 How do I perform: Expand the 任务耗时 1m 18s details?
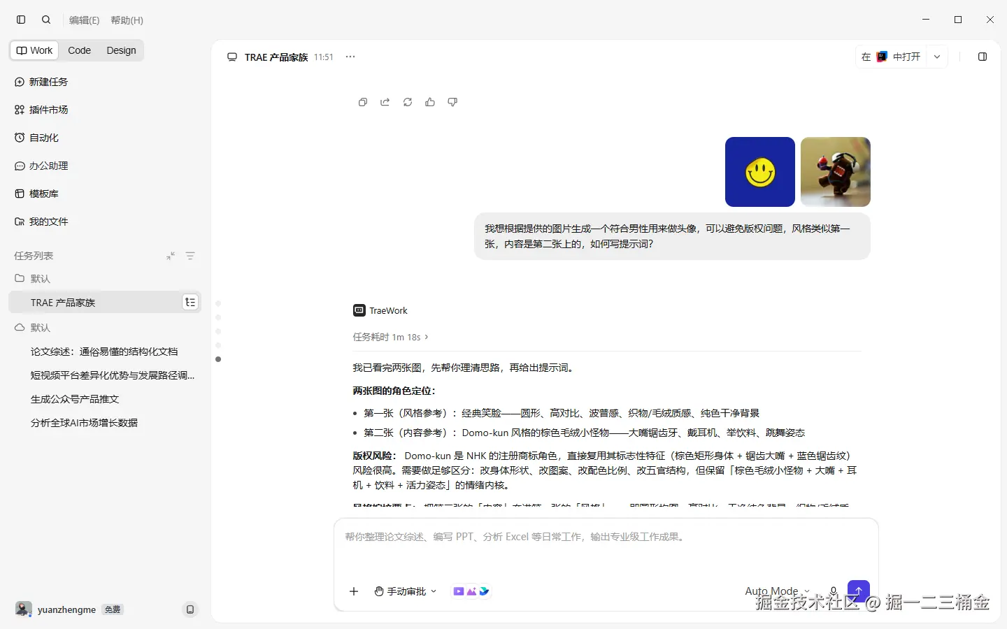(x=391, y=337)
